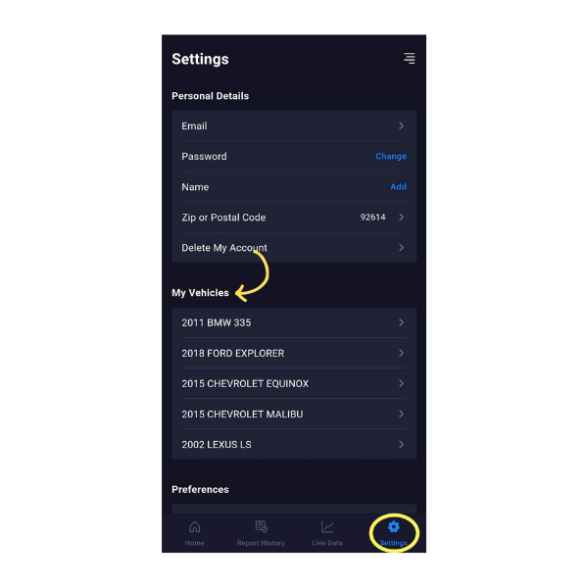Select the Live Data chart icon
588x588 pixels.
[x=327, y=526]
